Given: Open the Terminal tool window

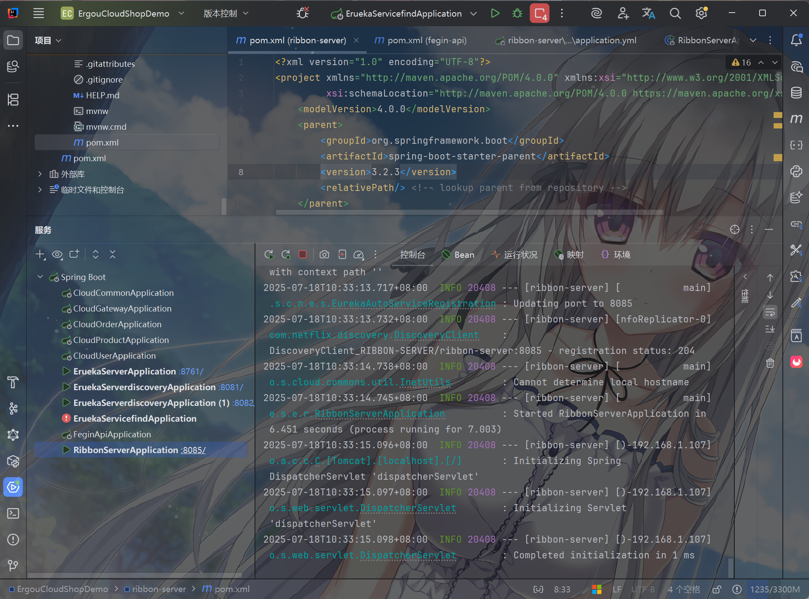Looking at the screenshot, I should click(x=13, y=513).
